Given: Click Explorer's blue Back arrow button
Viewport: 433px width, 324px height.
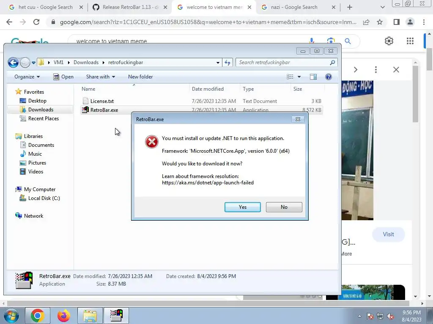Looking at the screenshot, I should pos(13,62).
